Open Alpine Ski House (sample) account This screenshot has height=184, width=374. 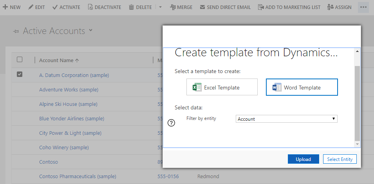[68, 104]
